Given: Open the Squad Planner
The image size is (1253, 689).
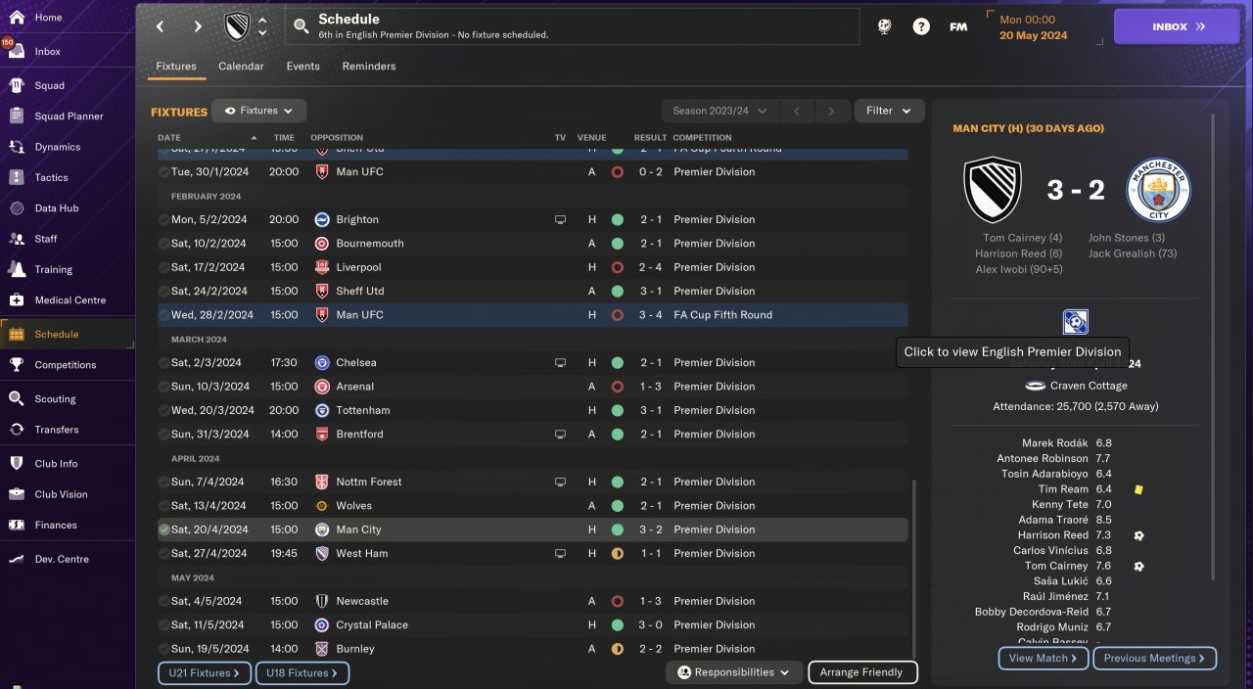Looking at the screenshot, I should pos(69,116).
